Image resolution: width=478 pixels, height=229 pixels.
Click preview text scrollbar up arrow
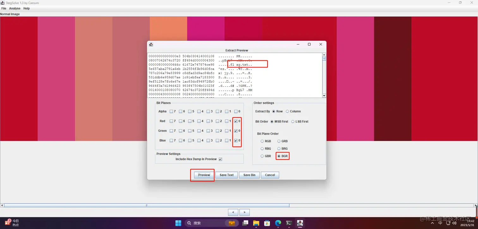[x=324, y=56]
